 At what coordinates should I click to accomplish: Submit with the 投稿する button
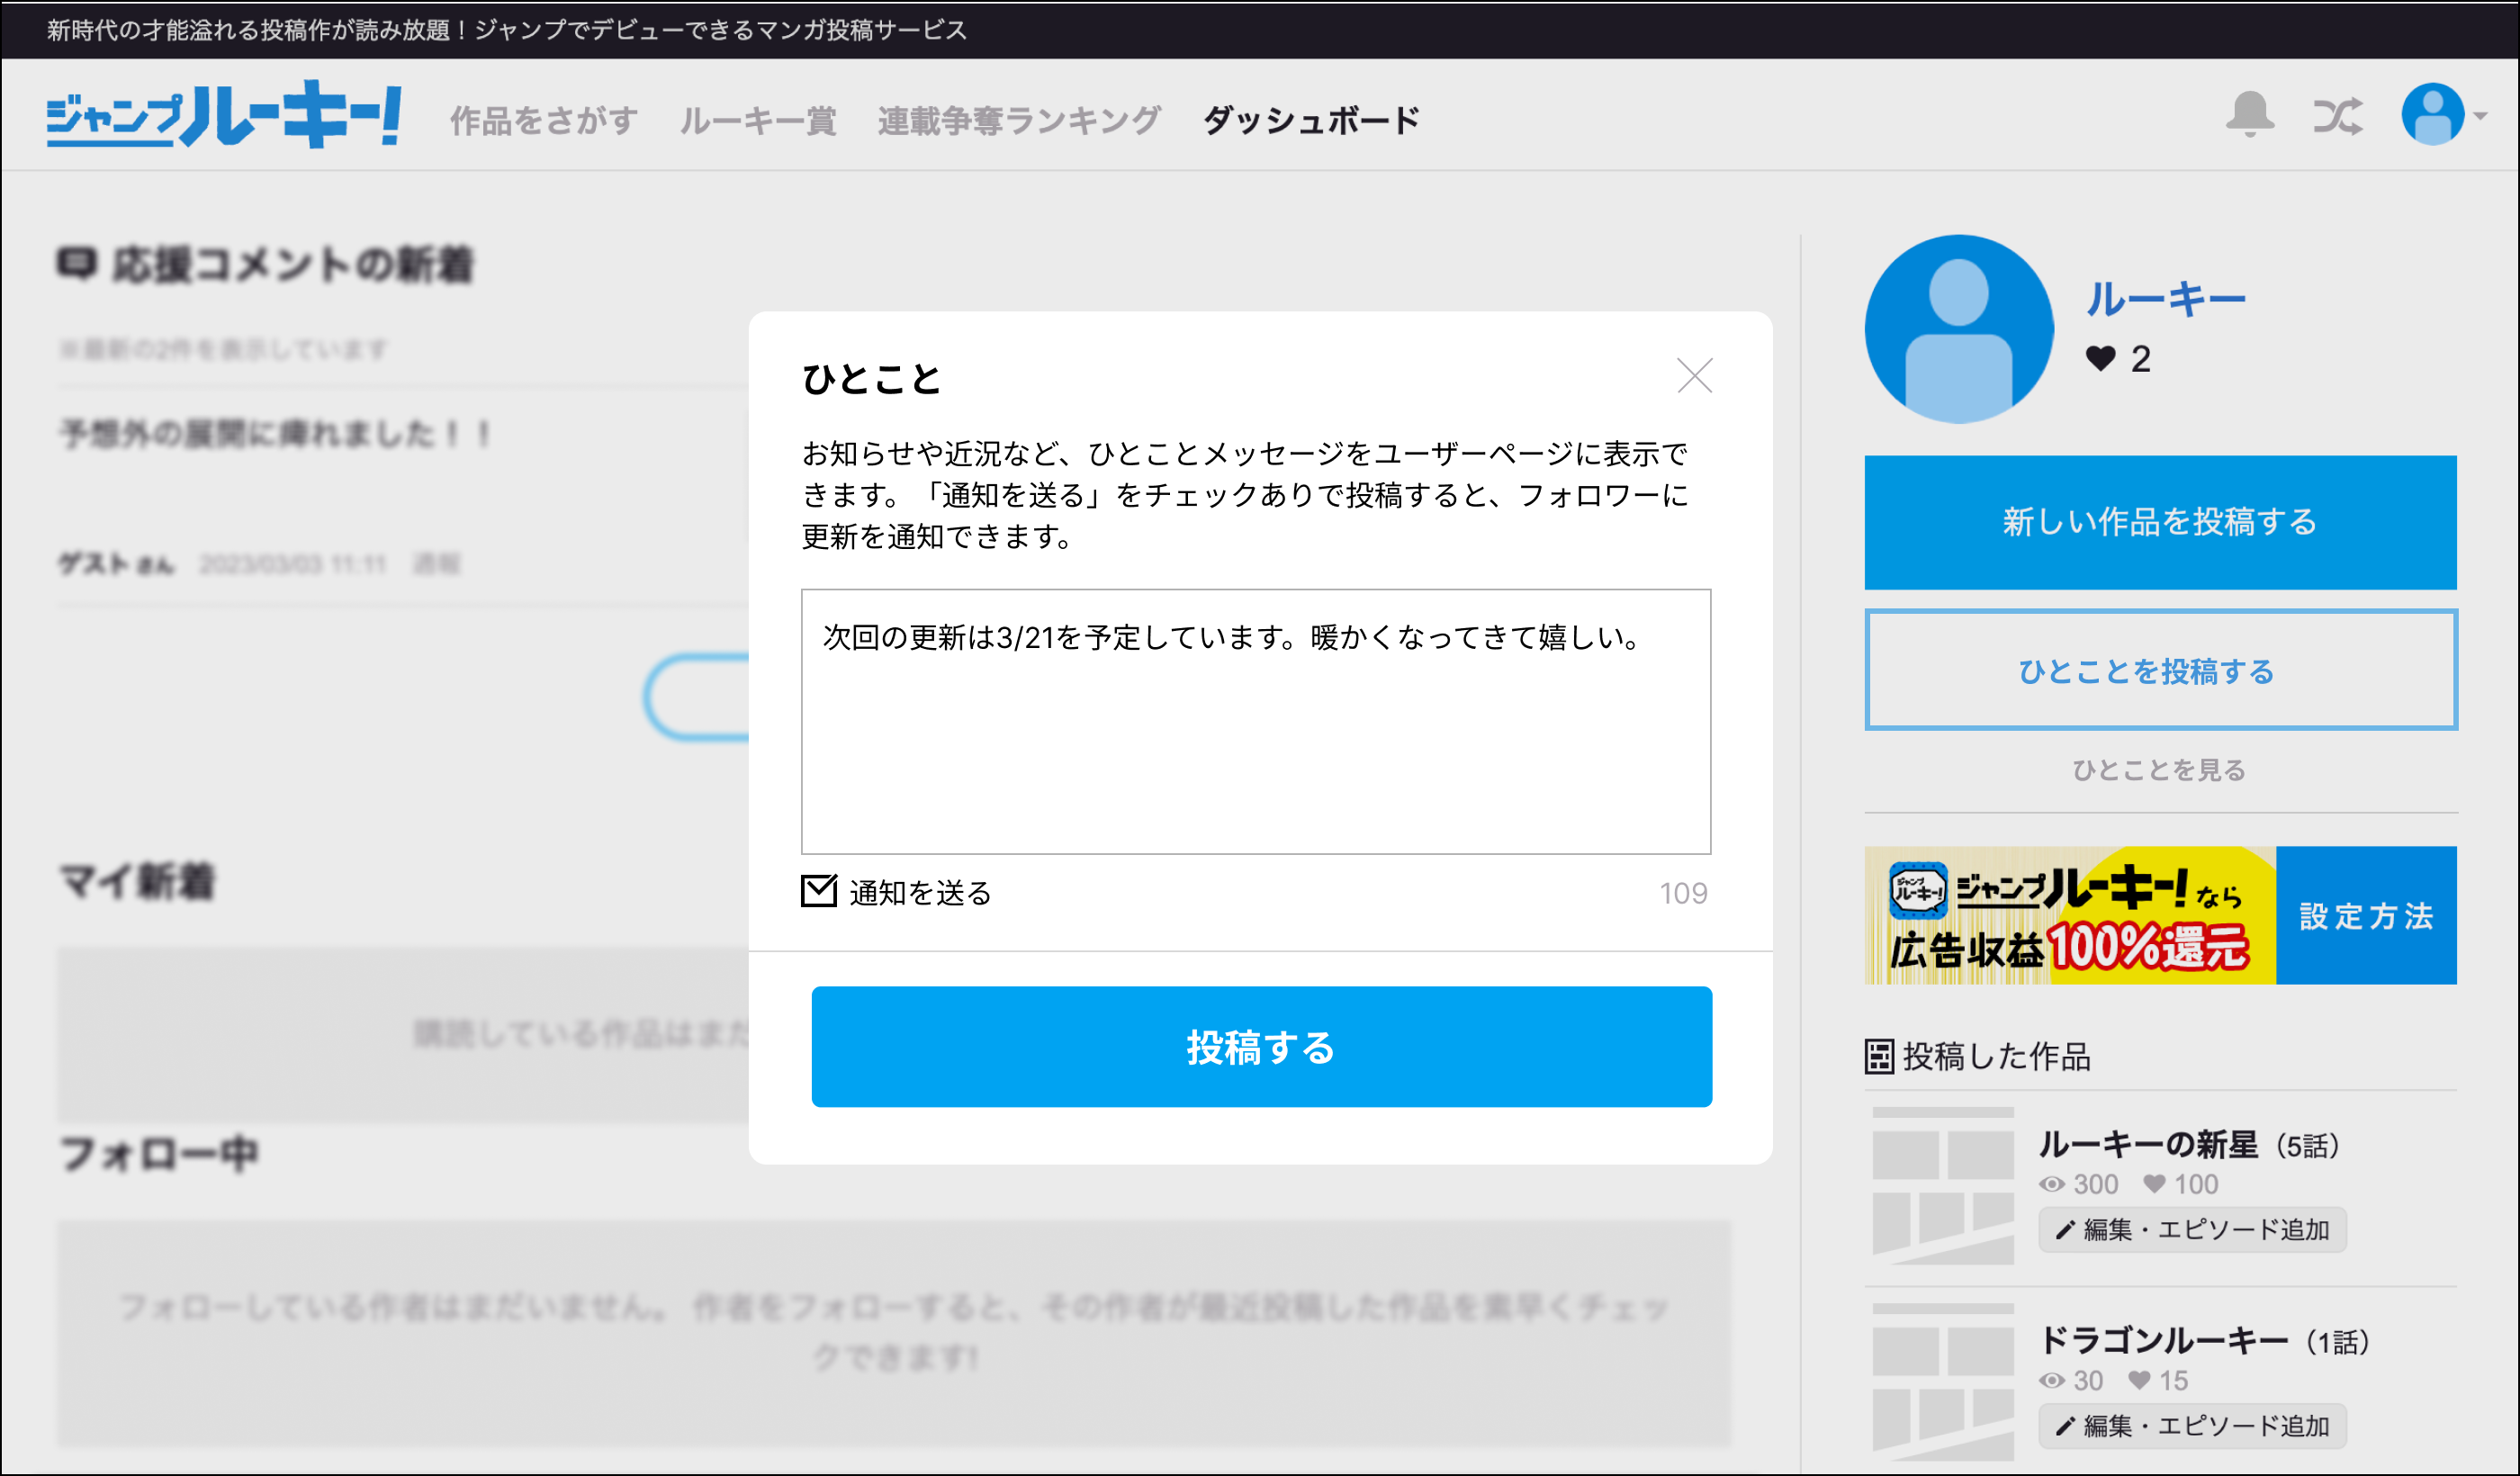(1261, 1046)
